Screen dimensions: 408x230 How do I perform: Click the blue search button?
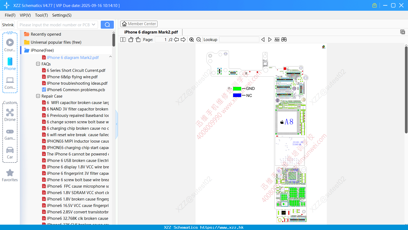tap(107, 25)
